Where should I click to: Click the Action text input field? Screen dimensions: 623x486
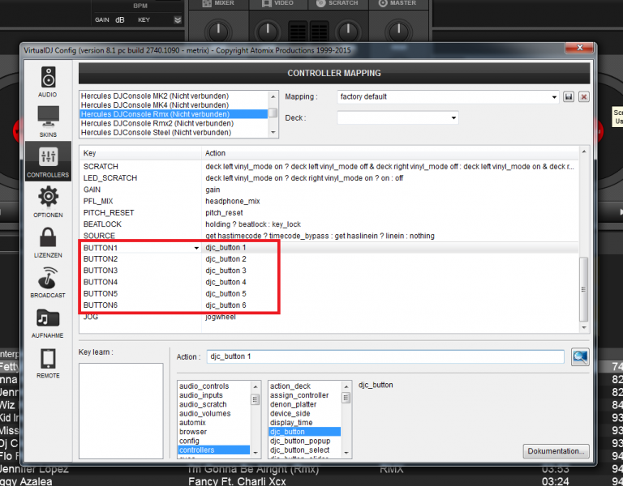point(385,356)
